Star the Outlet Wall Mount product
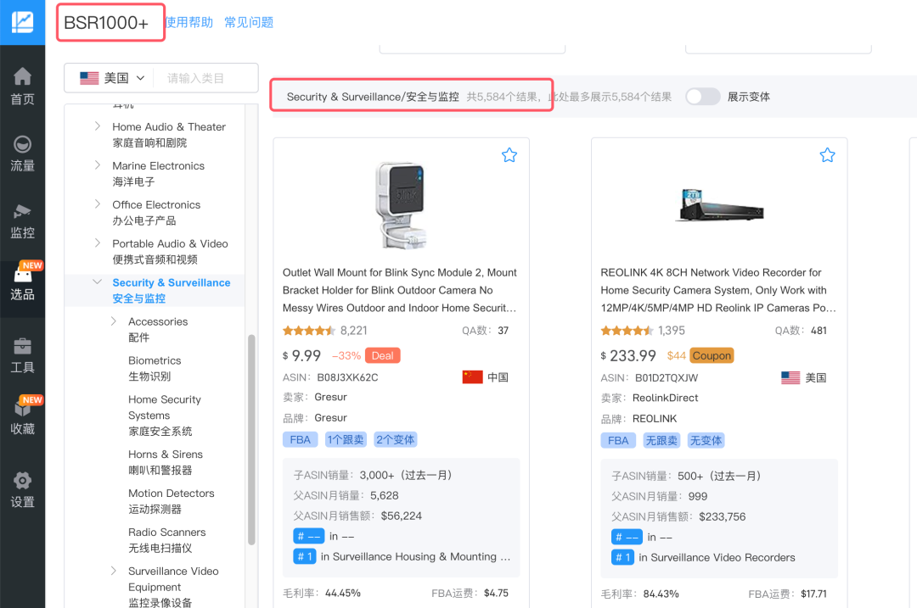Viewport: 917px width, 608px height. [x=509, y=155]
